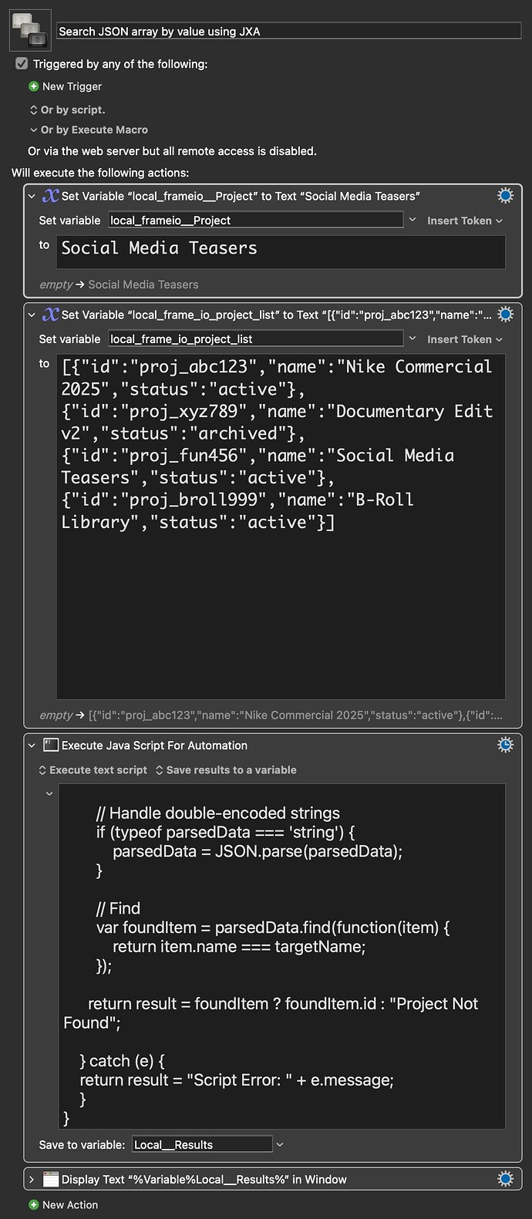Click the green New Action plus icon
This screenshot has width=532, height=1219.
click(33, 1204)
